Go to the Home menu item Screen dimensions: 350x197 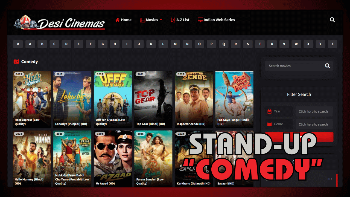coord(123,20)
